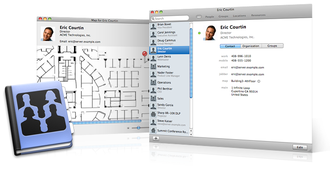Click the window resize grip
This screenshot has height=186, width=330.
[x=310, y=151]
